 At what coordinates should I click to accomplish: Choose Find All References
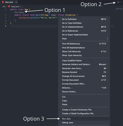tap(84, 44)
